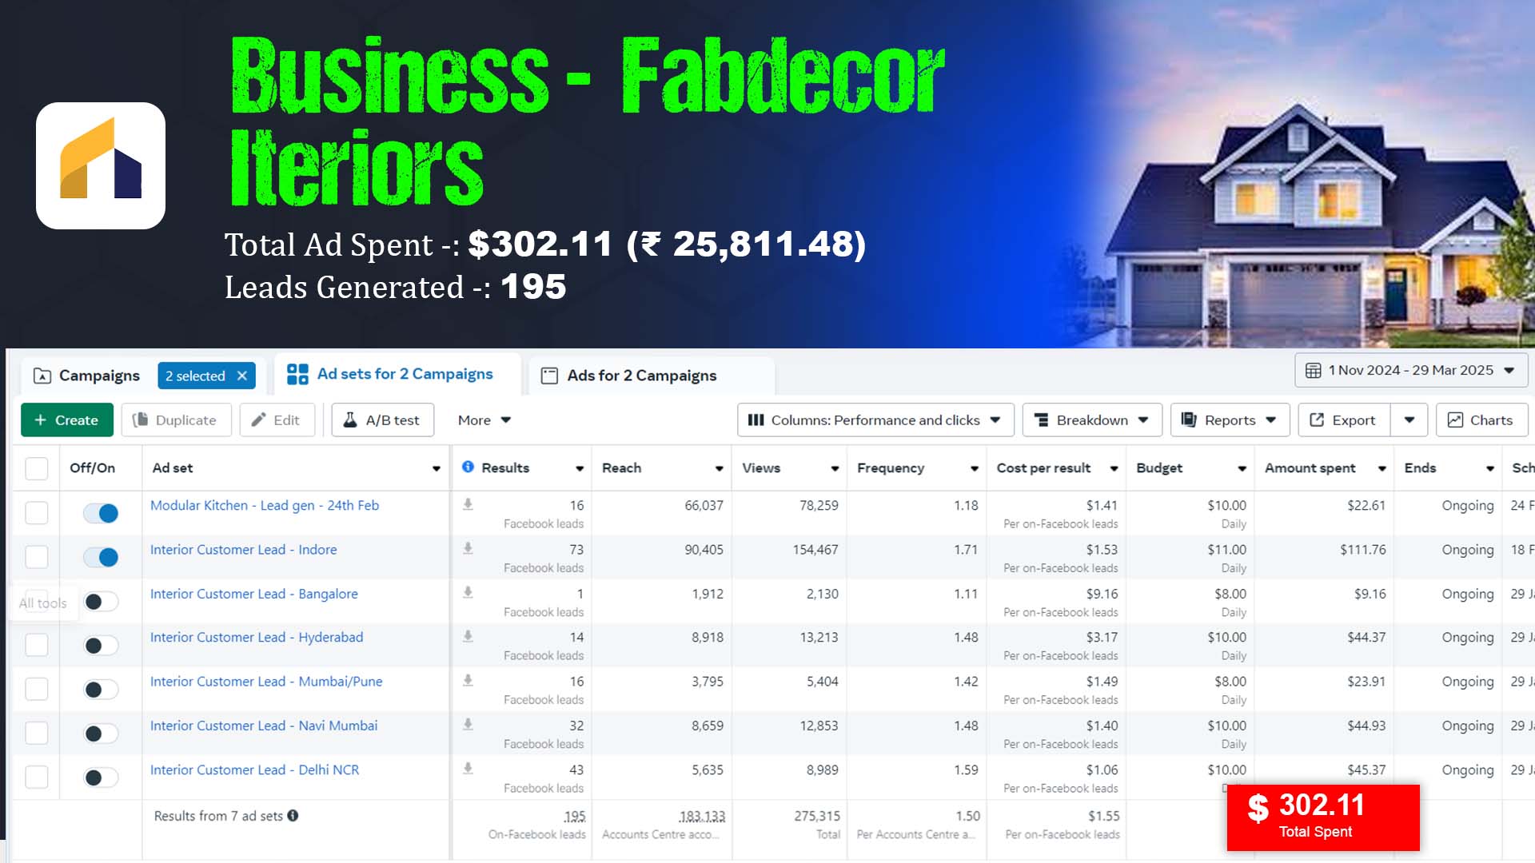The height and width of the screenshot is (863, 1535).
Task: Open the Export options arrow
Action: [1409, 420]
